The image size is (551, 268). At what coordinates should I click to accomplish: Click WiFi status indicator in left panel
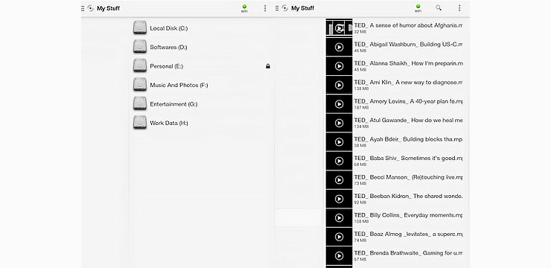[244, 8]
